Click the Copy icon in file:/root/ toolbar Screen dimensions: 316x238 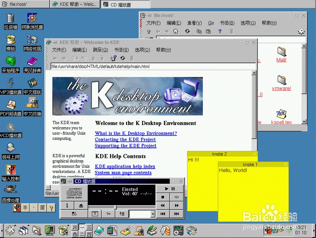[x=199, y=31]
